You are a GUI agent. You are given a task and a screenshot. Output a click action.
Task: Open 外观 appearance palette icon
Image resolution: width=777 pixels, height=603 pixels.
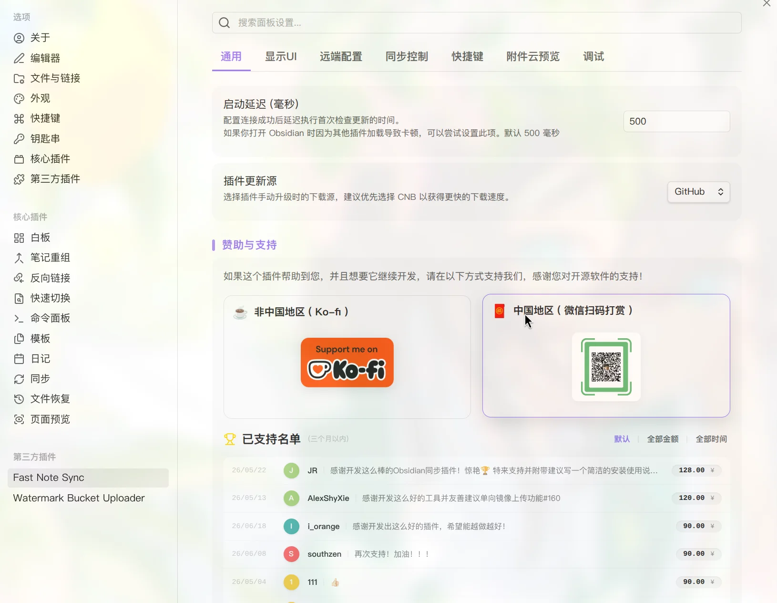19,99
